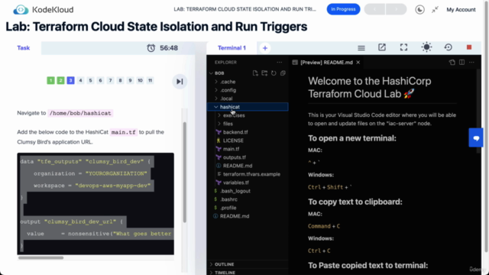The image size is (489, 275).
Task: Open Explorer more actions ellipsis
Action: coord(280,63)
